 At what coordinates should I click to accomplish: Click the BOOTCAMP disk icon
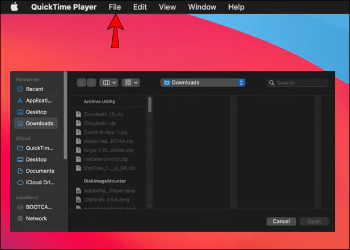pos(20,207)
